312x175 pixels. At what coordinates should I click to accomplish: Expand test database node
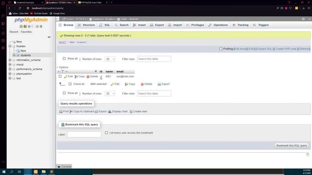[x=10, y=78]
